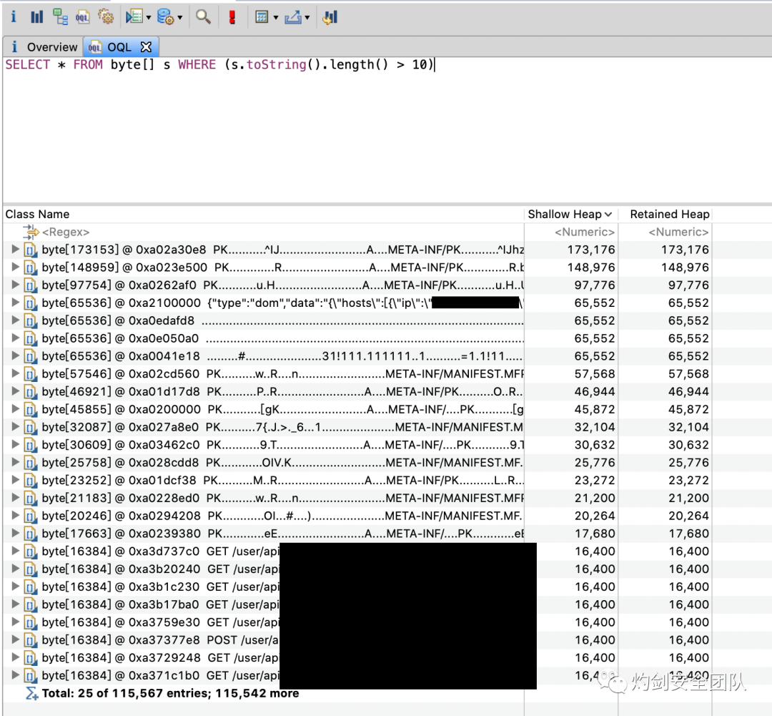
Task: Open the OQL editor toolbar icon
Action: coord(82,18)
